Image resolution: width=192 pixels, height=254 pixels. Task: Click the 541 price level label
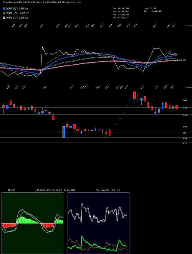[185, 115]
